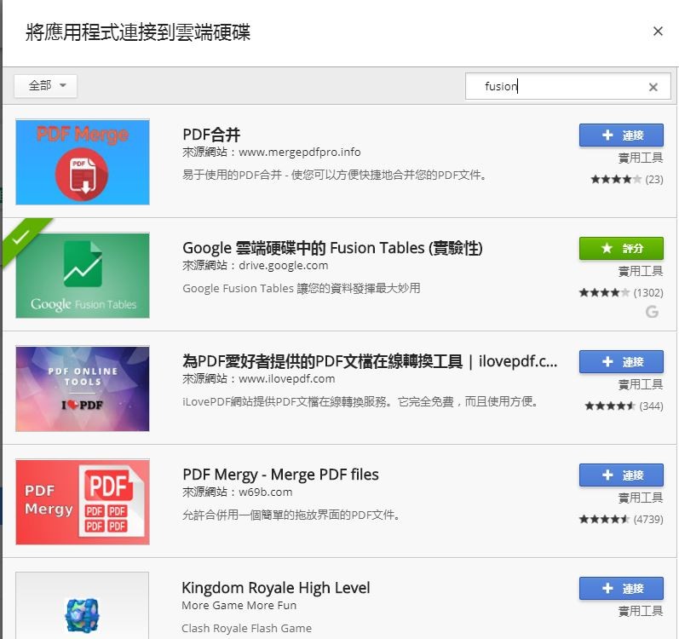Click the 實用工具 label under PDF合并
This screenshot has width=679, height=639.
click(x=641, y=158)
